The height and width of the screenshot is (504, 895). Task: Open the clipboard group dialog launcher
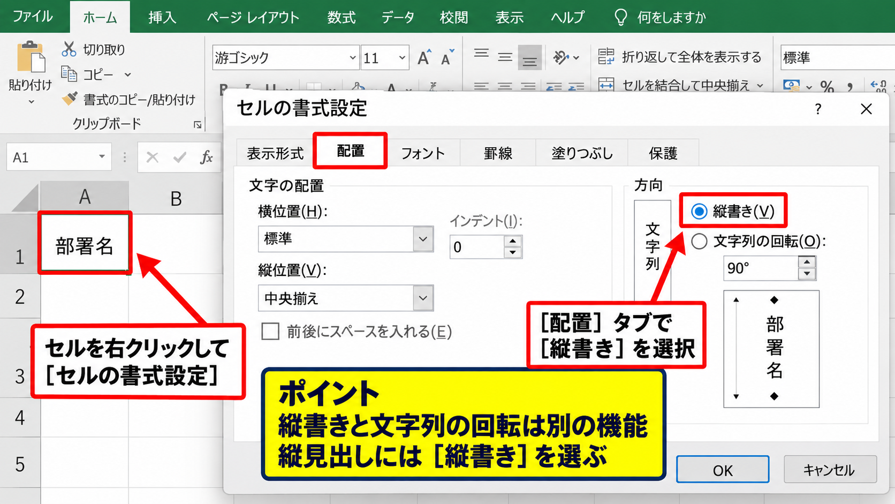(x=198, y=125)
